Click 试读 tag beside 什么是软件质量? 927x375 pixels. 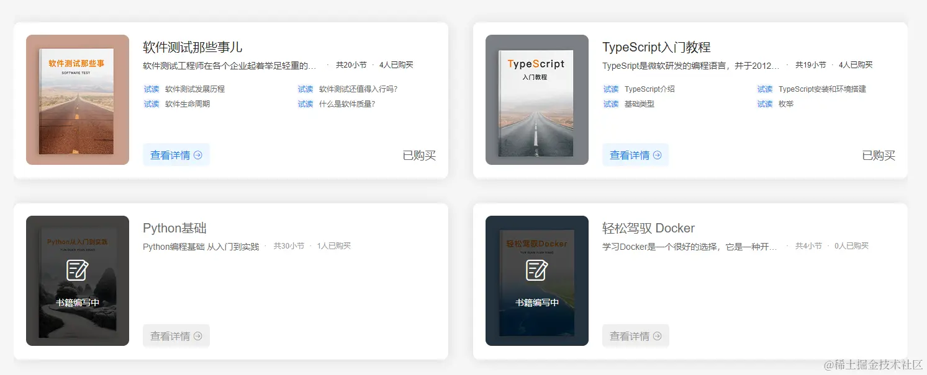(305, 104)
